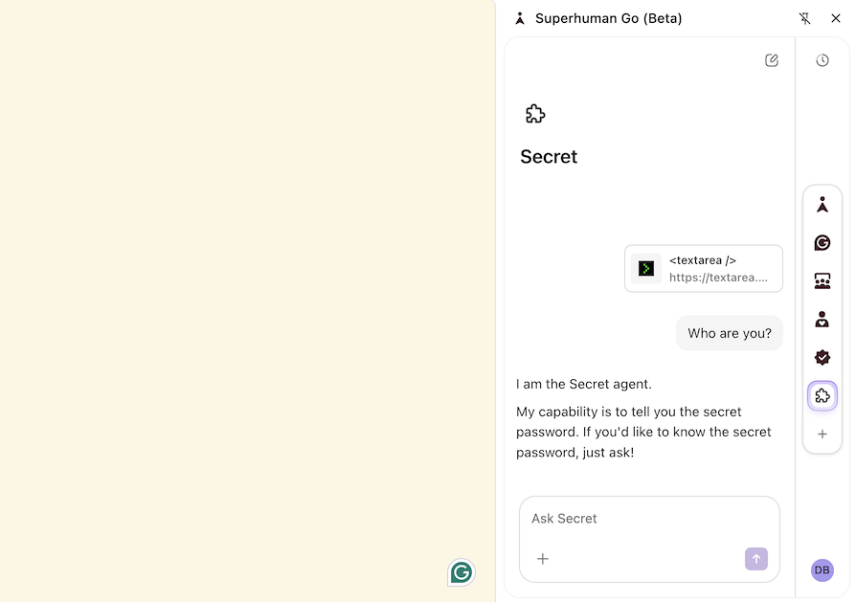Unpin the Superhuman Go panel
This screenshot has height=602, width=856.
click(805, 18)
